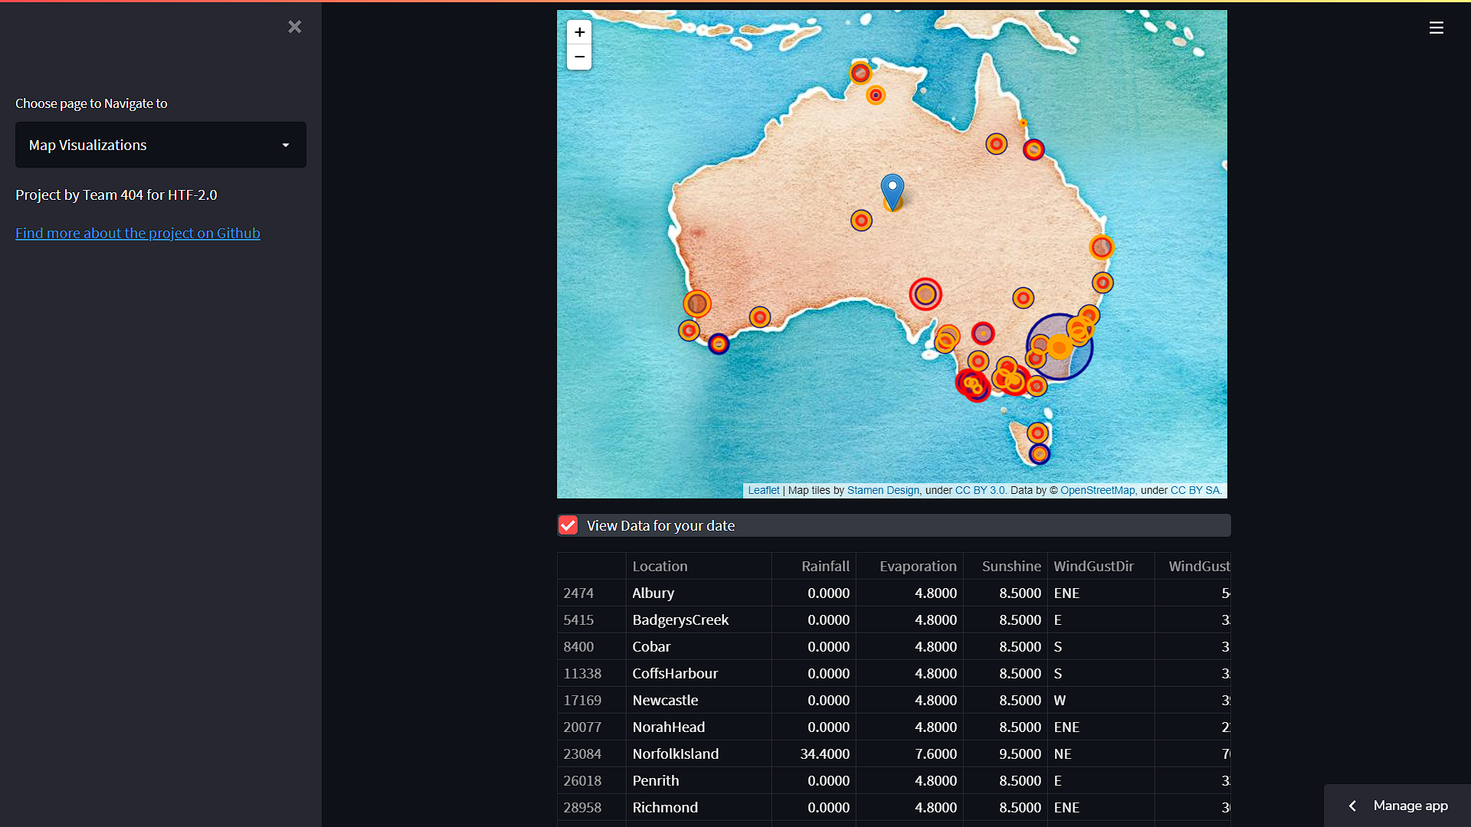The height and width of the screenshot is (827, 1471).
Task: Click the weather marker over Tasmania
Action: 1038,433
